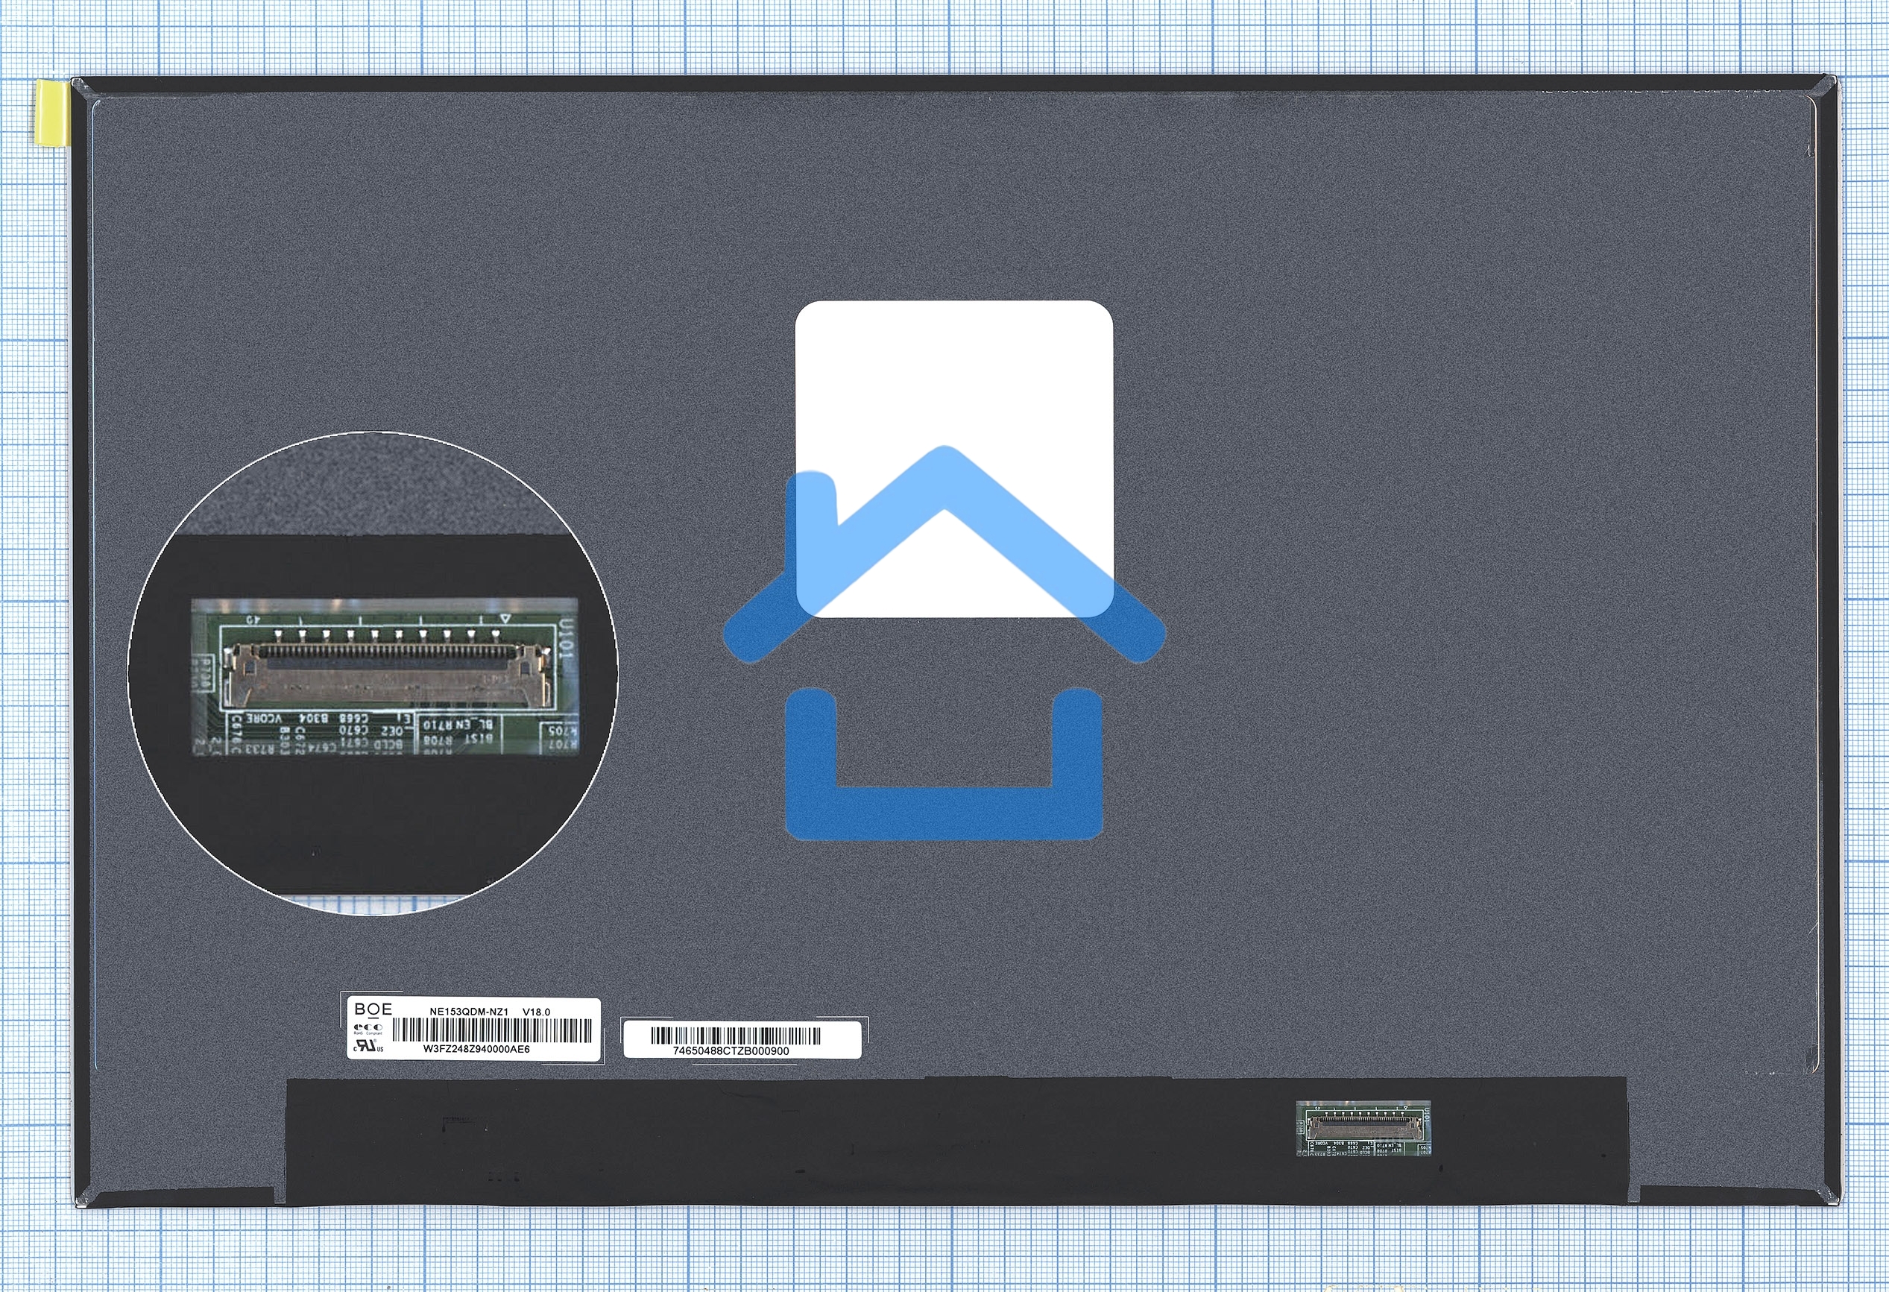
Task: Click the magnified connector in circular inset
Action: click(388, 674)
